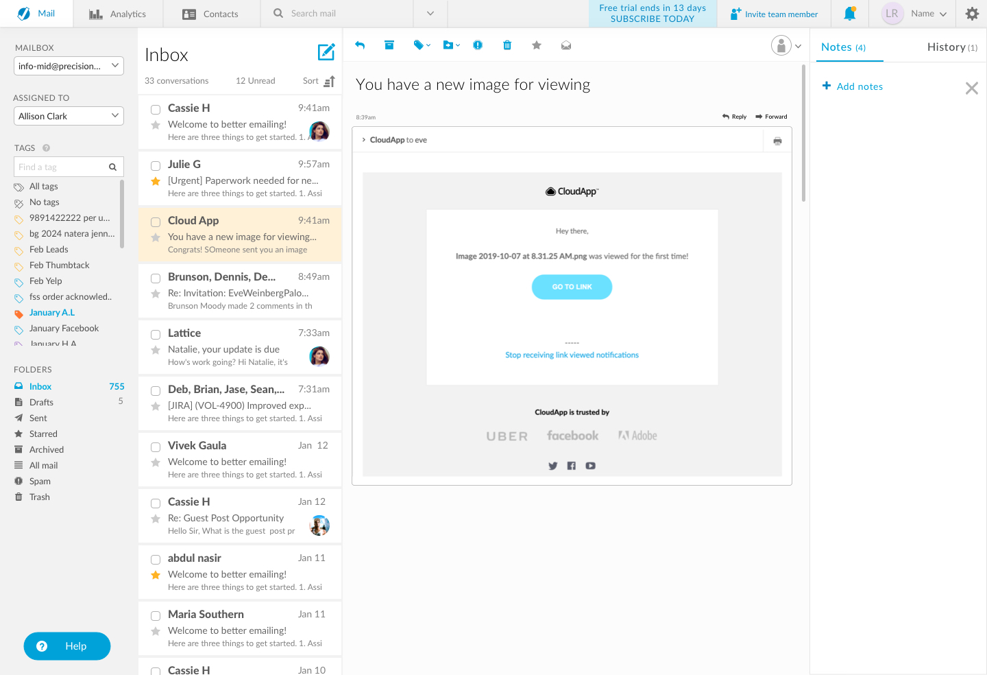Click the GO TO LINK button
This screenshot has width=987, height=675.
click(x=572, y=287)
